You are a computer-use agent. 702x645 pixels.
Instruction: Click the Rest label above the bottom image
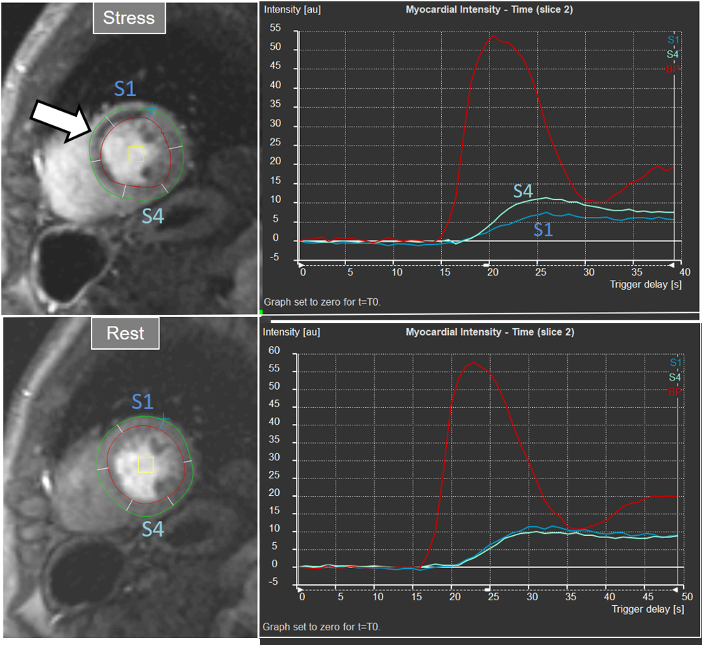(x=124, y=333)
